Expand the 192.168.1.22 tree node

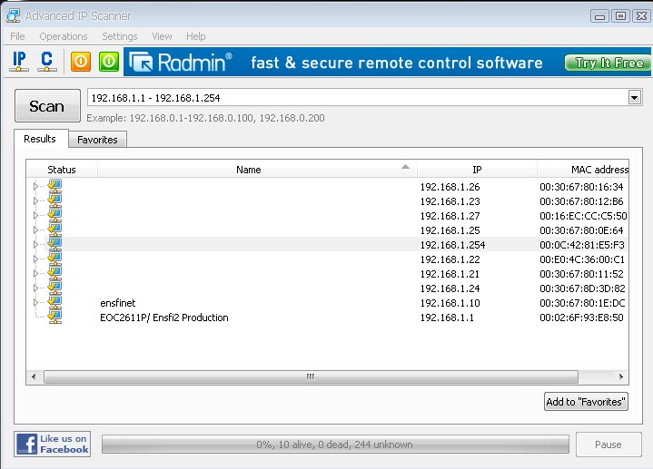(x=35, y=259)
